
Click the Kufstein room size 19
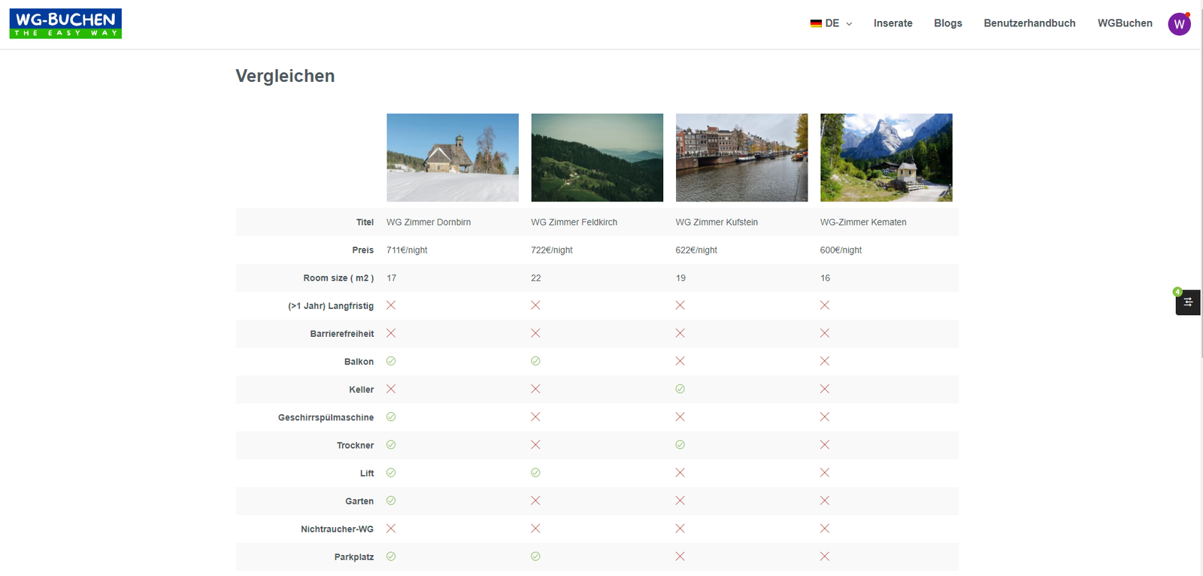pos(680,278)
